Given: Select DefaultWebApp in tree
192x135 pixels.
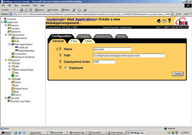Looking at the screenshot, I should click(26, 51).
